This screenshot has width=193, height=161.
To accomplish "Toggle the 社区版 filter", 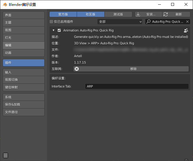I will pos(91,14).
